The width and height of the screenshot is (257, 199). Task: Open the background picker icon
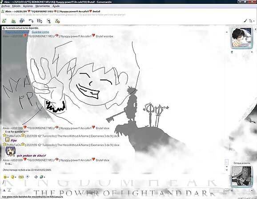(x=41, y=177)
